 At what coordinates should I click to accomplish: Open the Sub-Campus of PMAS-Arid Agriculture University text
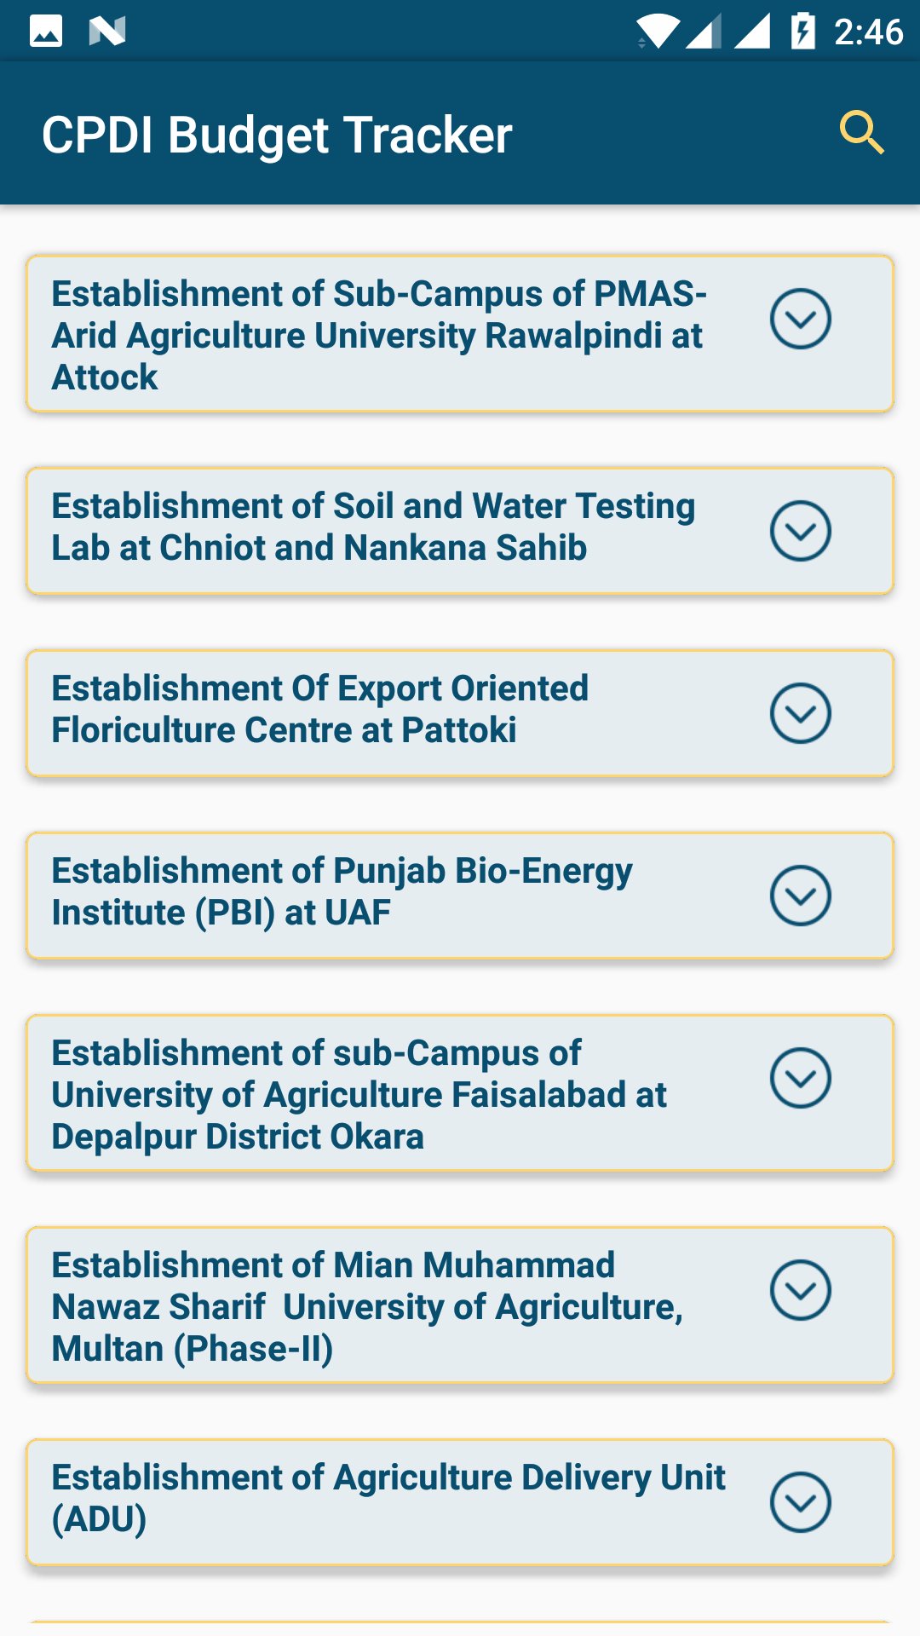click(x=379, y=335)
